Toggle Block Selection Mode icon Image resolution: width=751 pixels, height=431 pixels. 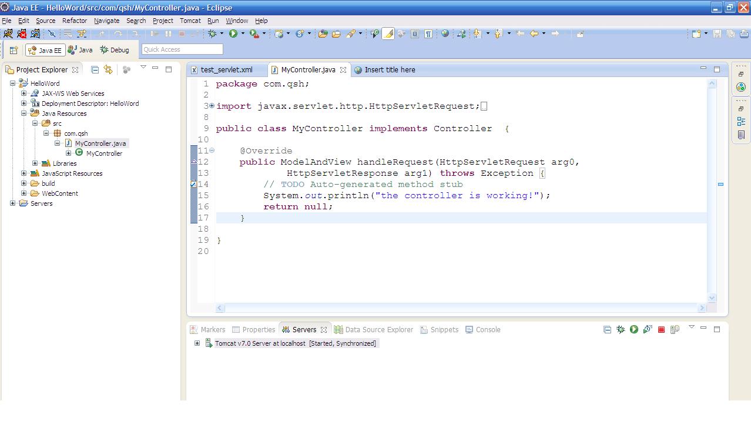pos(415,34)
